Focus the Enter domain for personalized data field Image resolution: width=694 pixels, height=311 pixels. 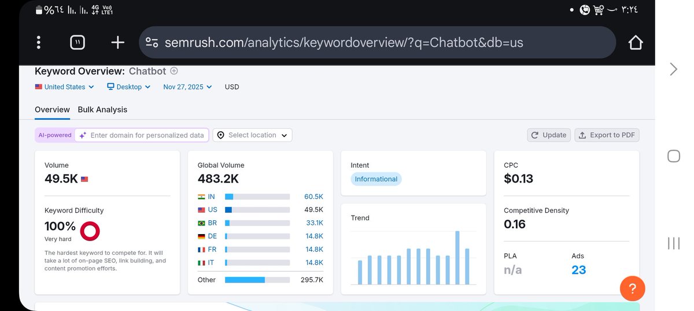point(142,135)
